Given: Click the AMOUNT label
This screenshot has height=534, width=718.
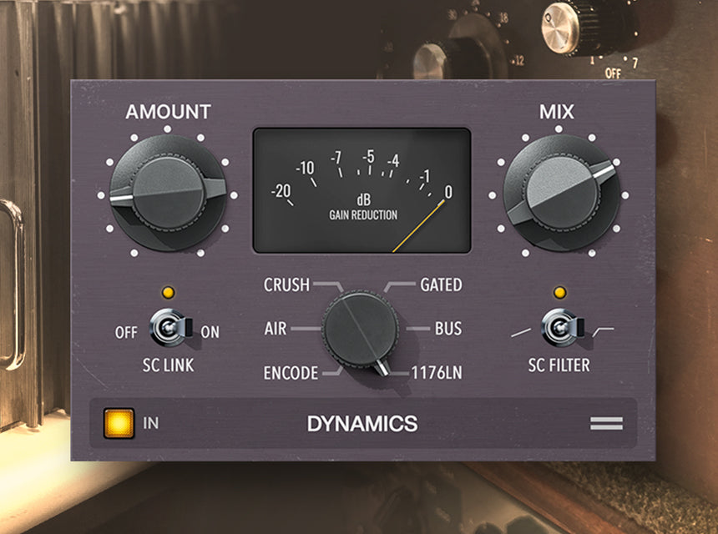Looking at the screenshot, I should point(168,112).
